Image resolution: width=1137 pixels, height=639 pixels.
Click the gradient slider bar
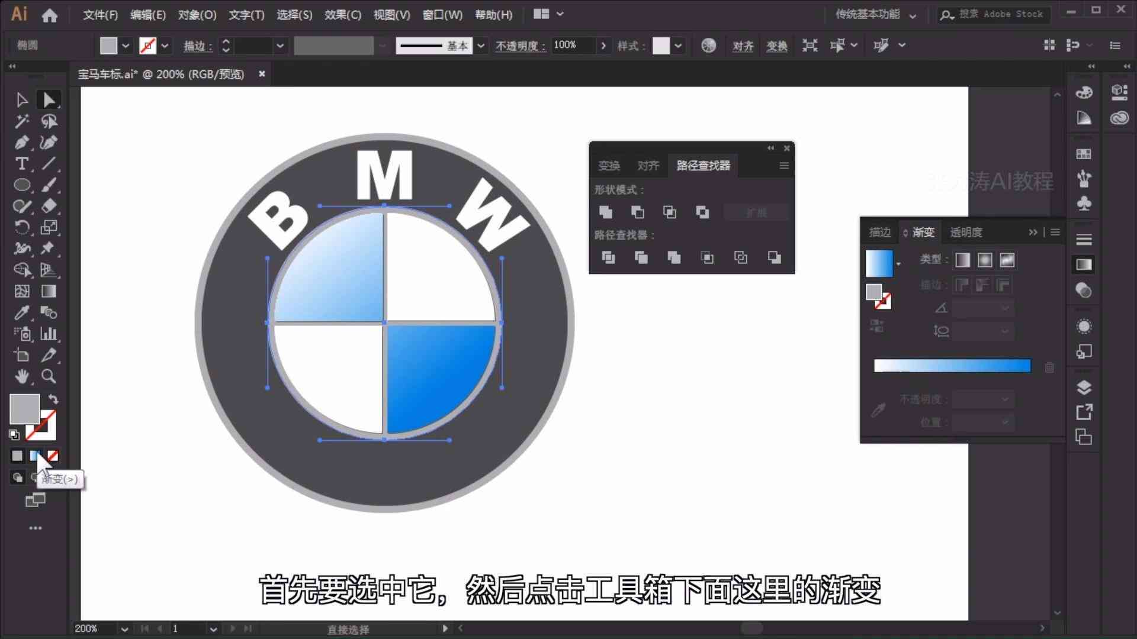pyautogui.click(x=952, y=366)
